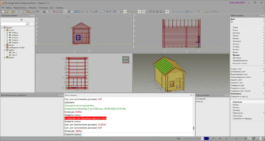Click the grid icon in status bar

pos(254,138)
